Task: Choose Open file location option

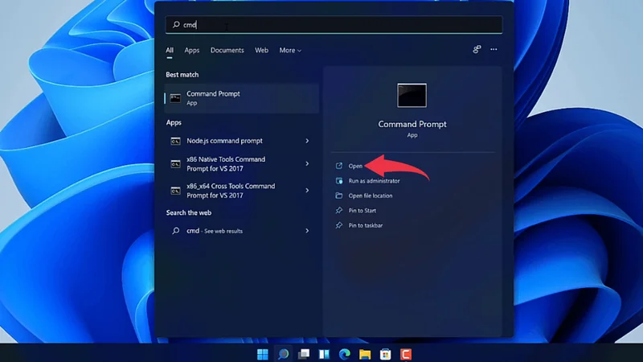Action: pyautogui.click(x=370, y=195)
